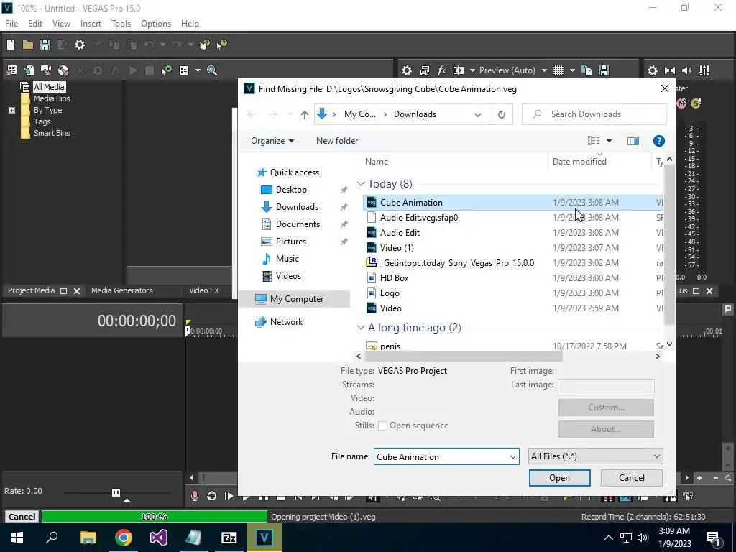This screenshot has width=736, height=552.
Task: Click the playback Rate slider handle
Action: tap(116, 492)
